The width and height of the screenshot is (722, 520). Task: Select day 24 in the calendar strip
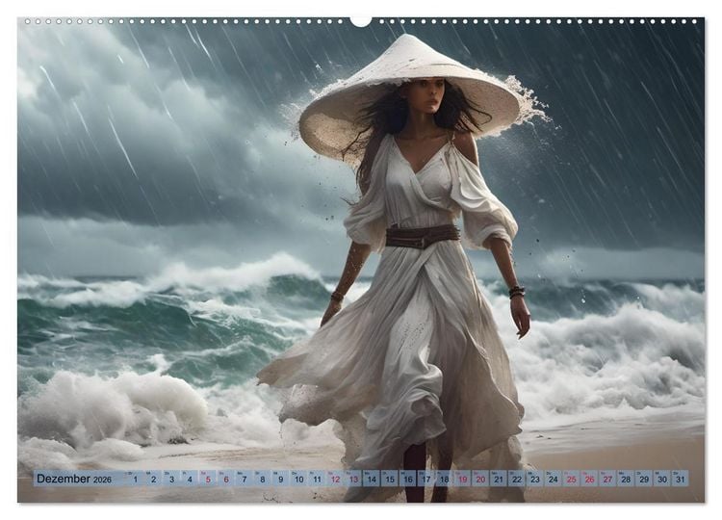coord(554,478)
